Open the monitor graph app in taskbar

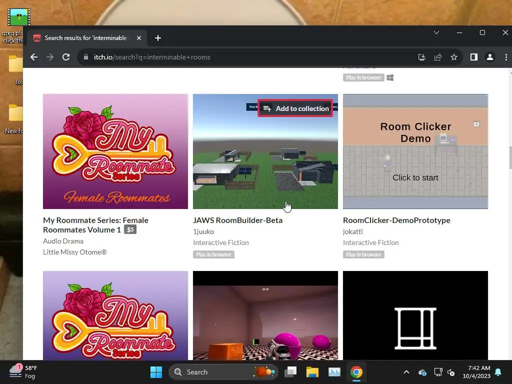click(334, 372)
